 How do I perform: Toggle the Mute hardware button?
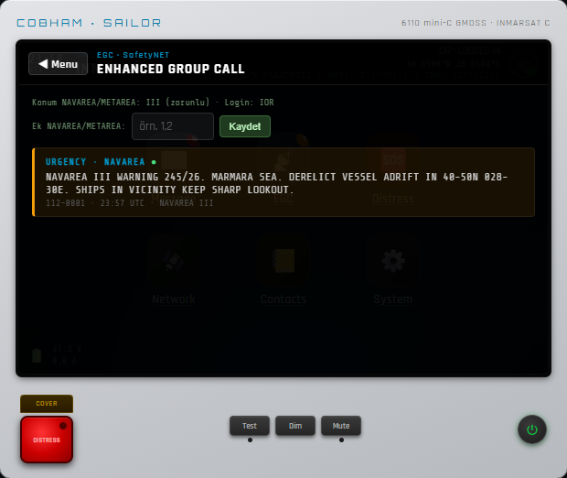click(341, 426)
